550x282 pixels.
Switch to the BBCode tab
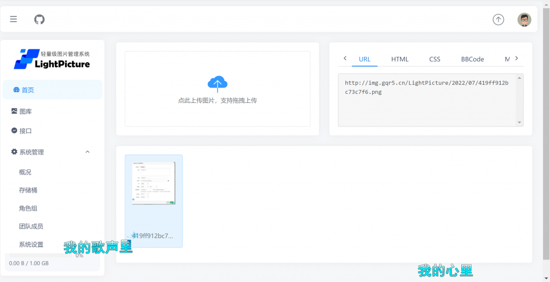point(473,59)
